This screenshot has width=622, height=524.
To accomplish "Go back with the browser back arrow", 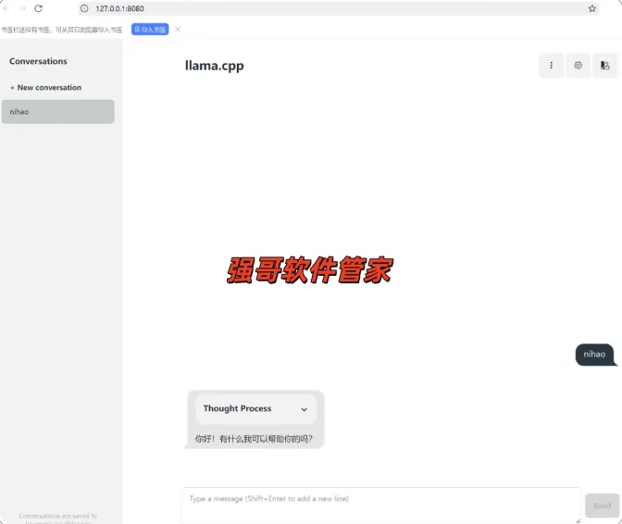I will click(x=6, y=8).
